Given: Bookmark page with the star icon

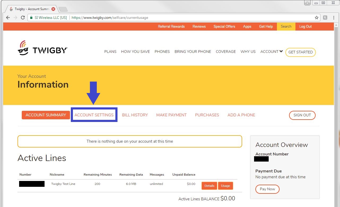Looking at the screenshot, I should pyautogui.click(x=316, y=18).
